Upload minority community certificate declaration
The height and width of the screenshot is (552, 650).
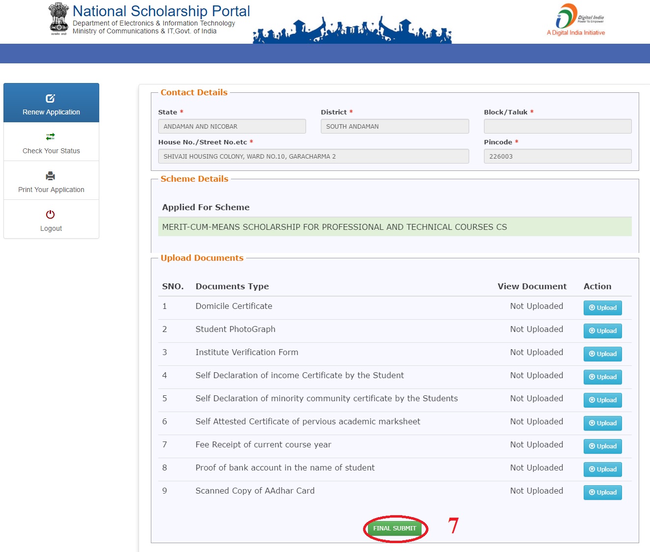(x=602, y=400)
